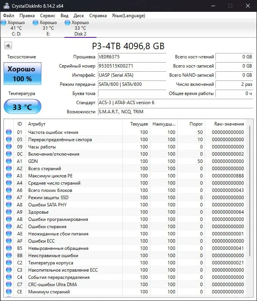Click the status orb for attribute 0C
Screen dimensions: 257x301
tap(9, 154)
